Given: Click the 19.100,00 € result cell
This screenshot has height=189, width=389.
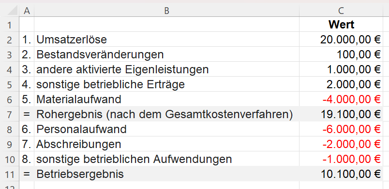Looking at the screenshot, I should pyautogui.click(x=341, y=114).
